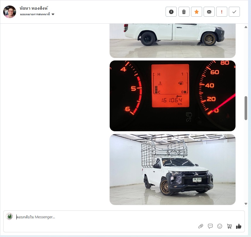251x237 pixels.
Task: Open the emoji picker smiley icon
Action: 220,226
